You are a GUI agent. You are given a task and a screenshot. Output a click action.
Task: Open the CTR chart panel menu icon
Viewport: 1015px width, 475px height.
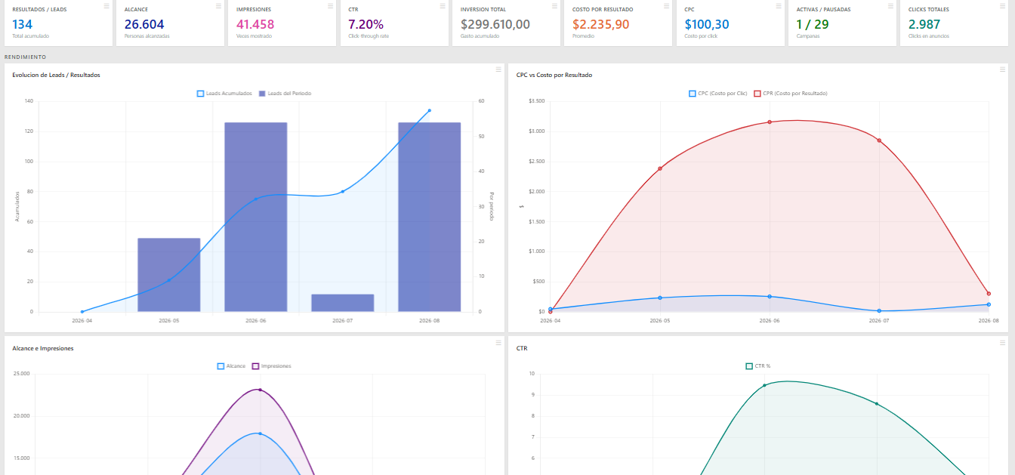click(1001, 343)
